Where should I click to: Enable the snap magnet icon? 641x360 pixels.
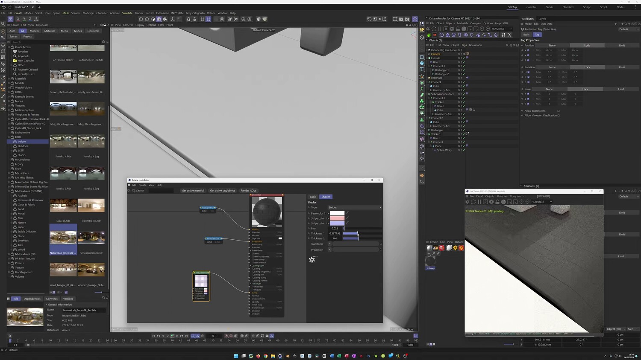point(188,19)
